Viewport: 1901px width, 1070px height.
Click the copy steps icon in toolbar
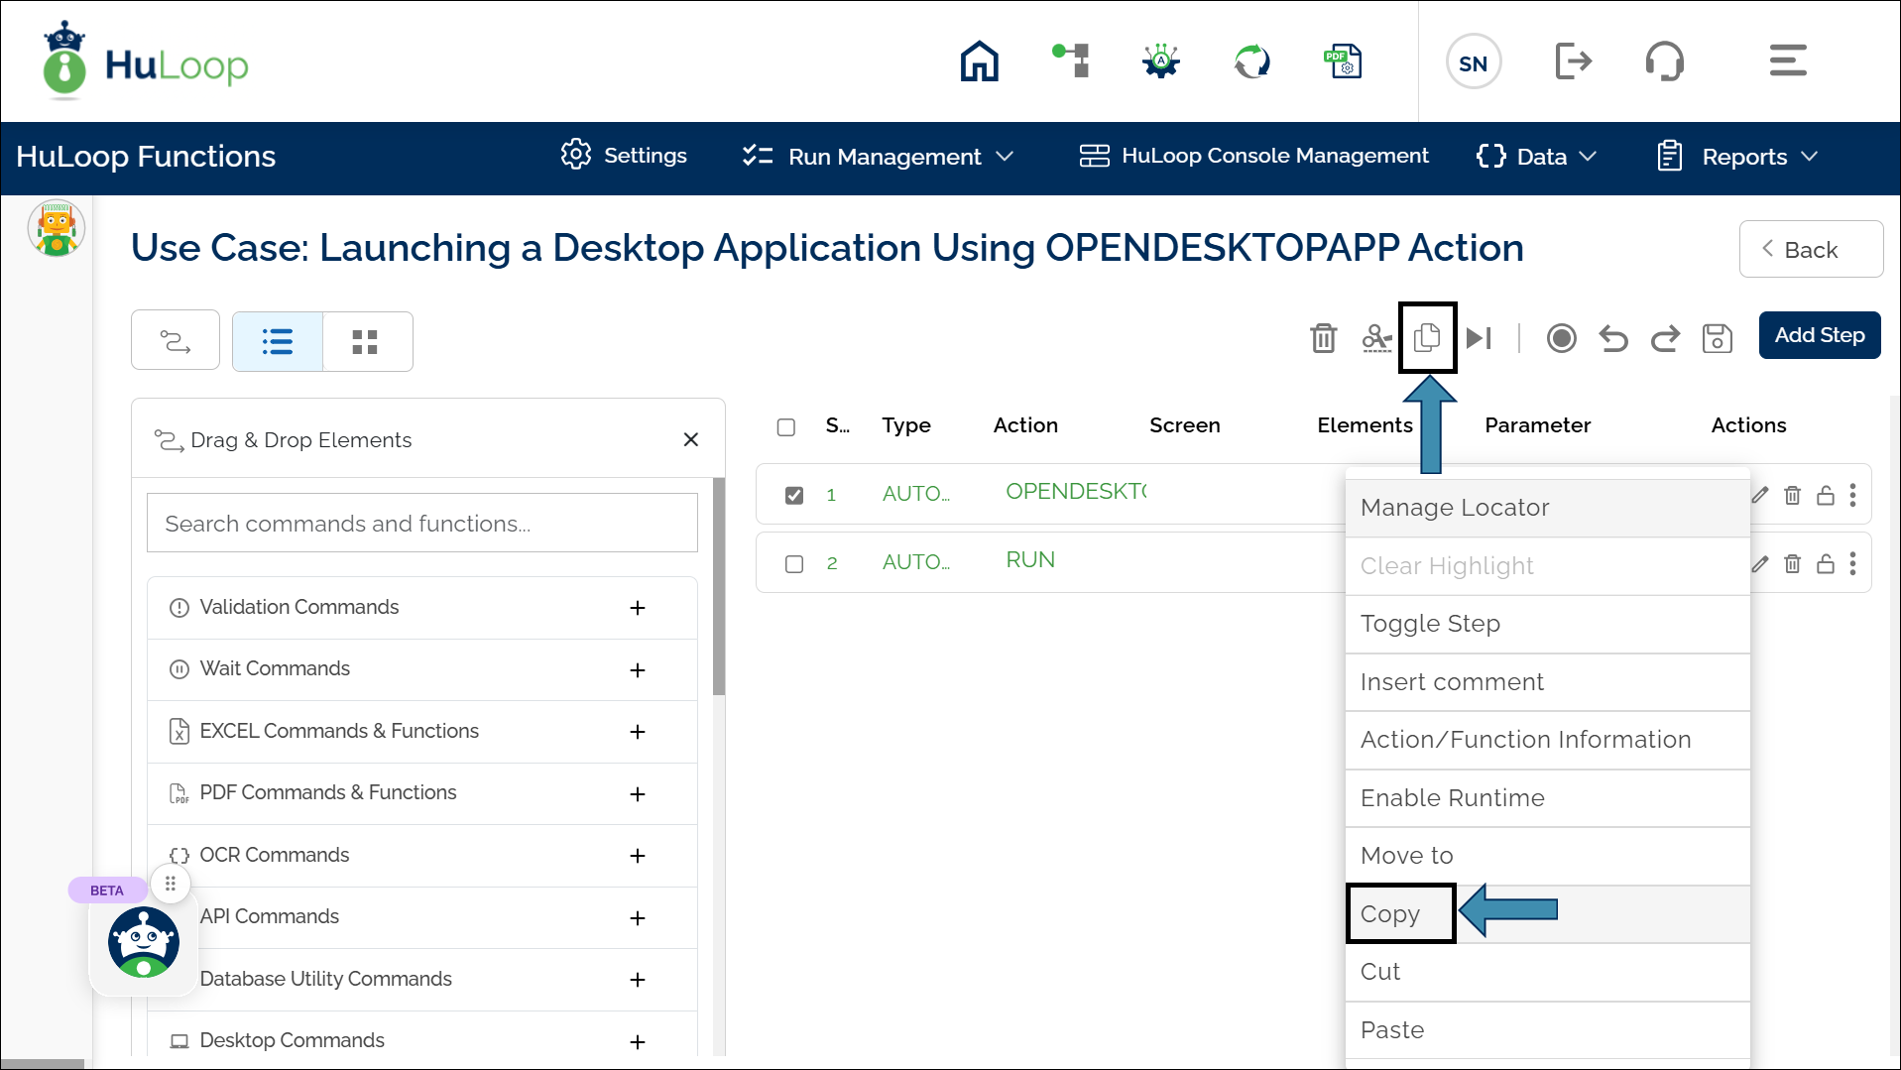click(1427, 338)
